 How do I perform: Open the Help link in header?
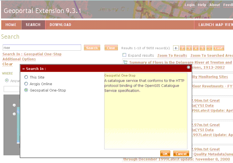[x=202, y=5]
